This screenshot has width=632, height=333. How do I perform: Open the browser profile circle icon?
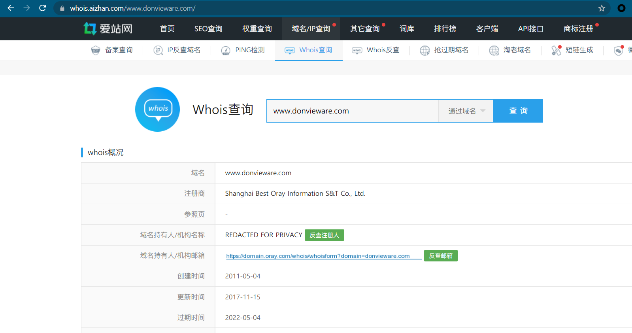(x=621, y=8)
